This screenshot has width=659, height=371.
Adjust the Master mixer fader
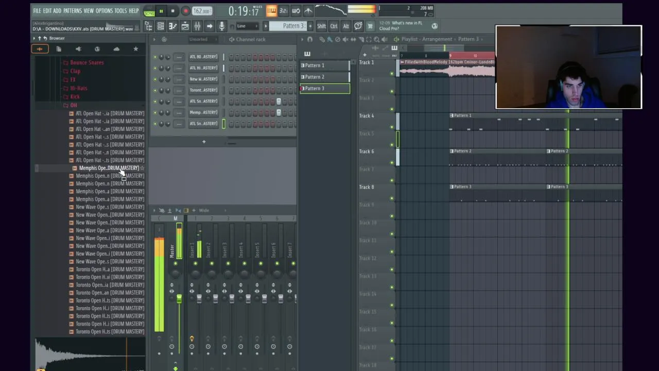pos(179,299)
